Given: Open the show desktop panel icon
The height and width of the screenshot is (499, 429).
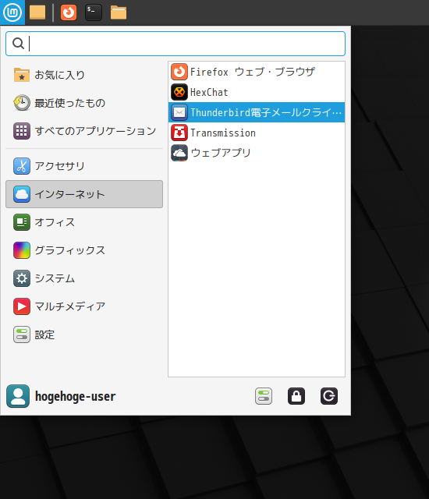Looking at the screenshot, I should (37, 12).
